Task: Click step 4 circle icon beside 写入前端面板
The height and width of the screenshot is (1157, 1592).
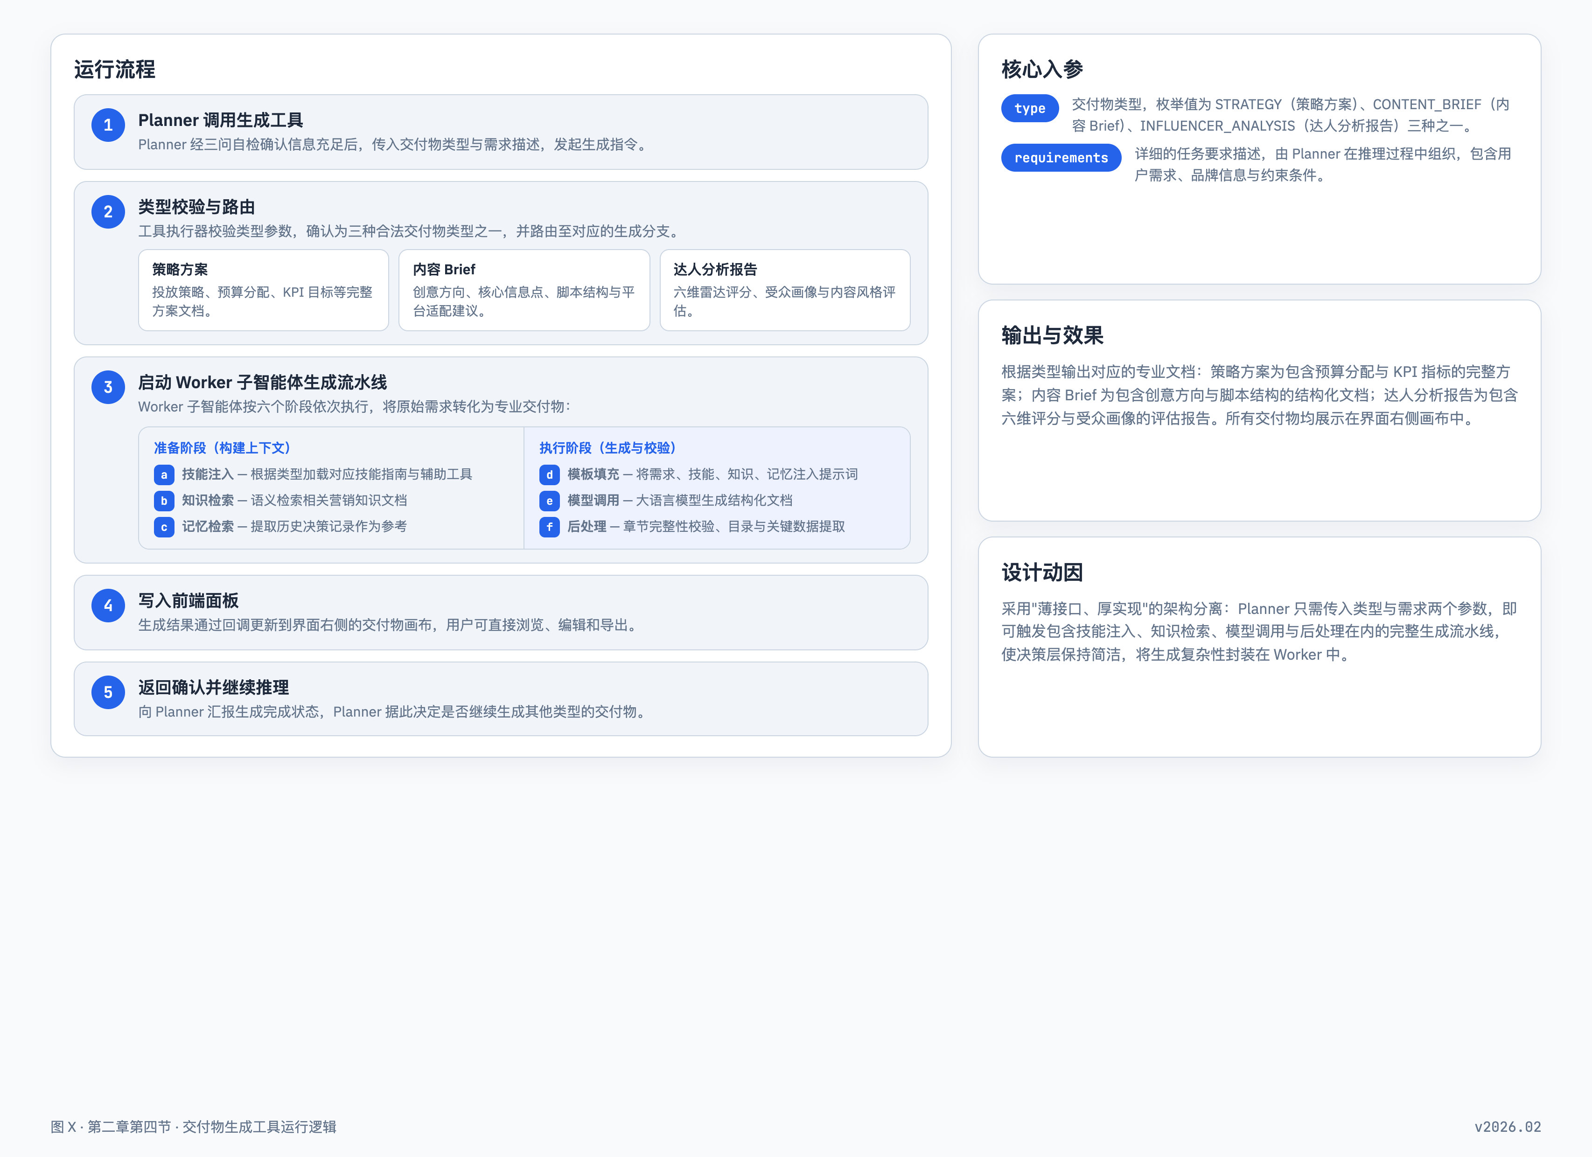Action: [108, 605]
